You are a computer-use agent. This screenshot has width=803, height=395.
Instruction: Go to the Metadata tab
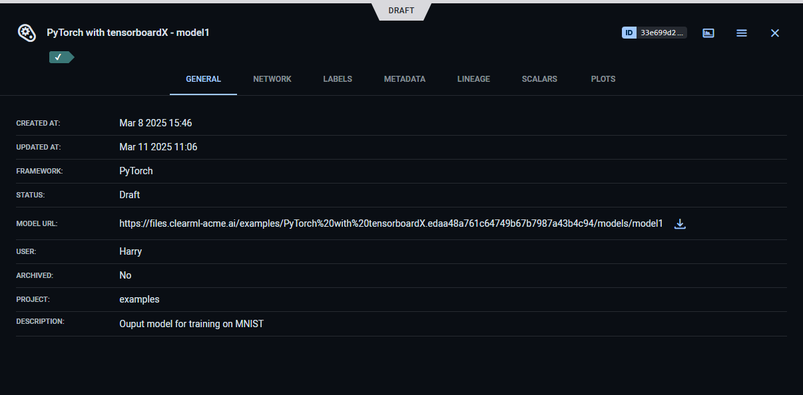coord(404,79)
